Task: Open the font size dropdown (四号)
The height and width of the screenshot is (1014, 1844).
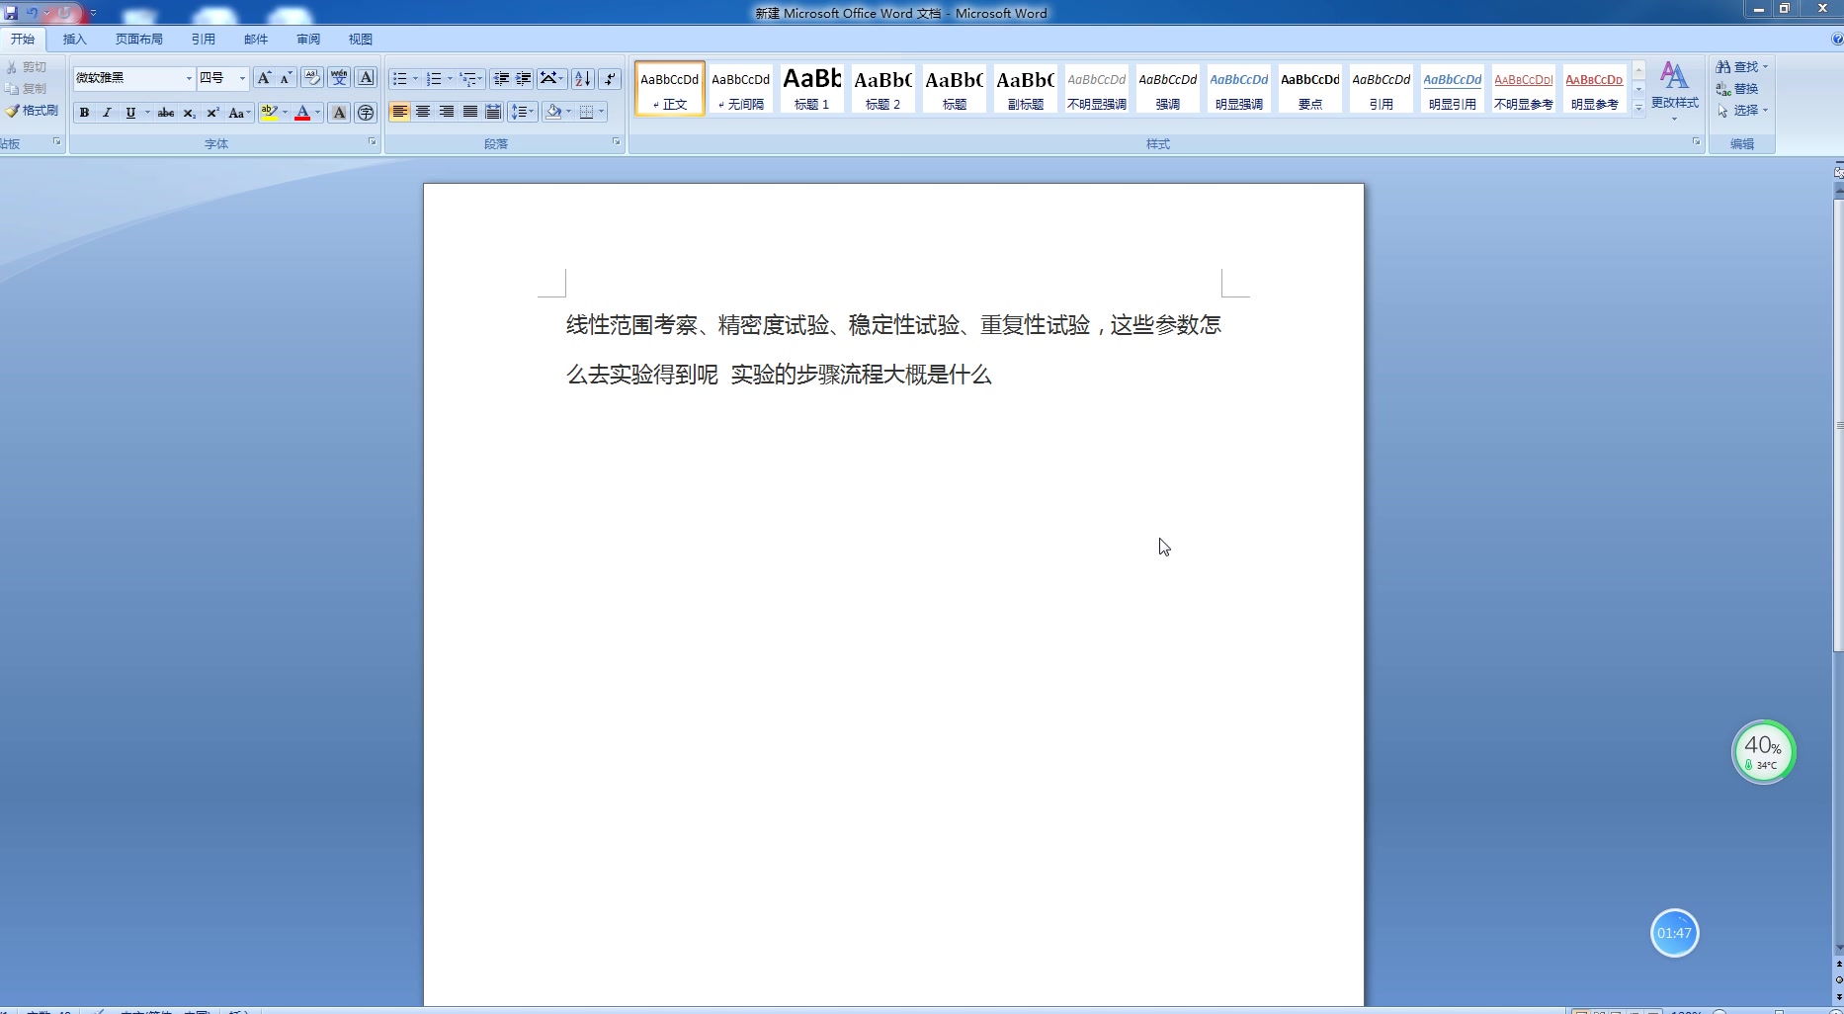Action: (x=242, y=78)
